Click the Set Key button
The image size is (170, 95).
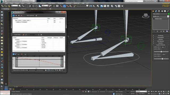[x=133, y=94]
